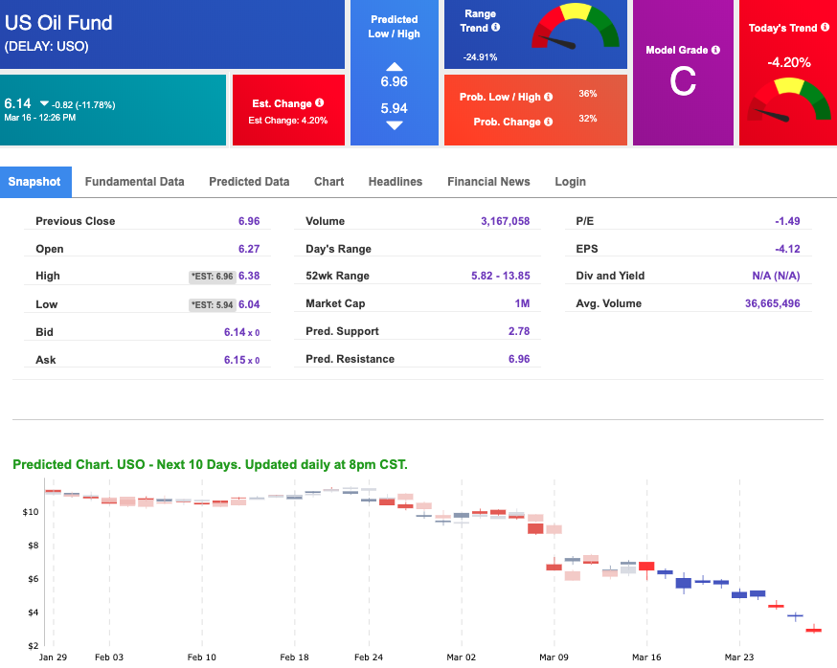
Task: Click the Day's Range label
Action: [x=338, y=249]
